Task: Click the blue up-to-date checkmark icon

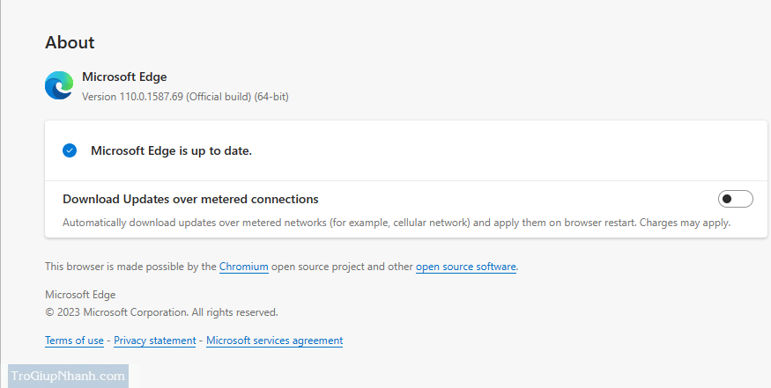Action: [70, 150]
